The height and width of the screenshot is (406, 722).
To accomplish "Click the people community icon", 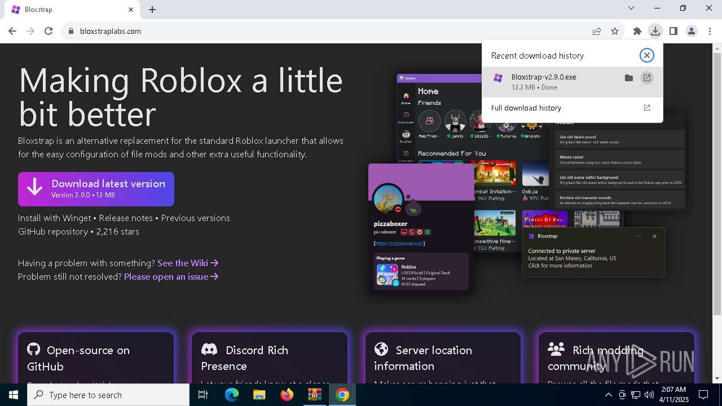I will [556, 350].
